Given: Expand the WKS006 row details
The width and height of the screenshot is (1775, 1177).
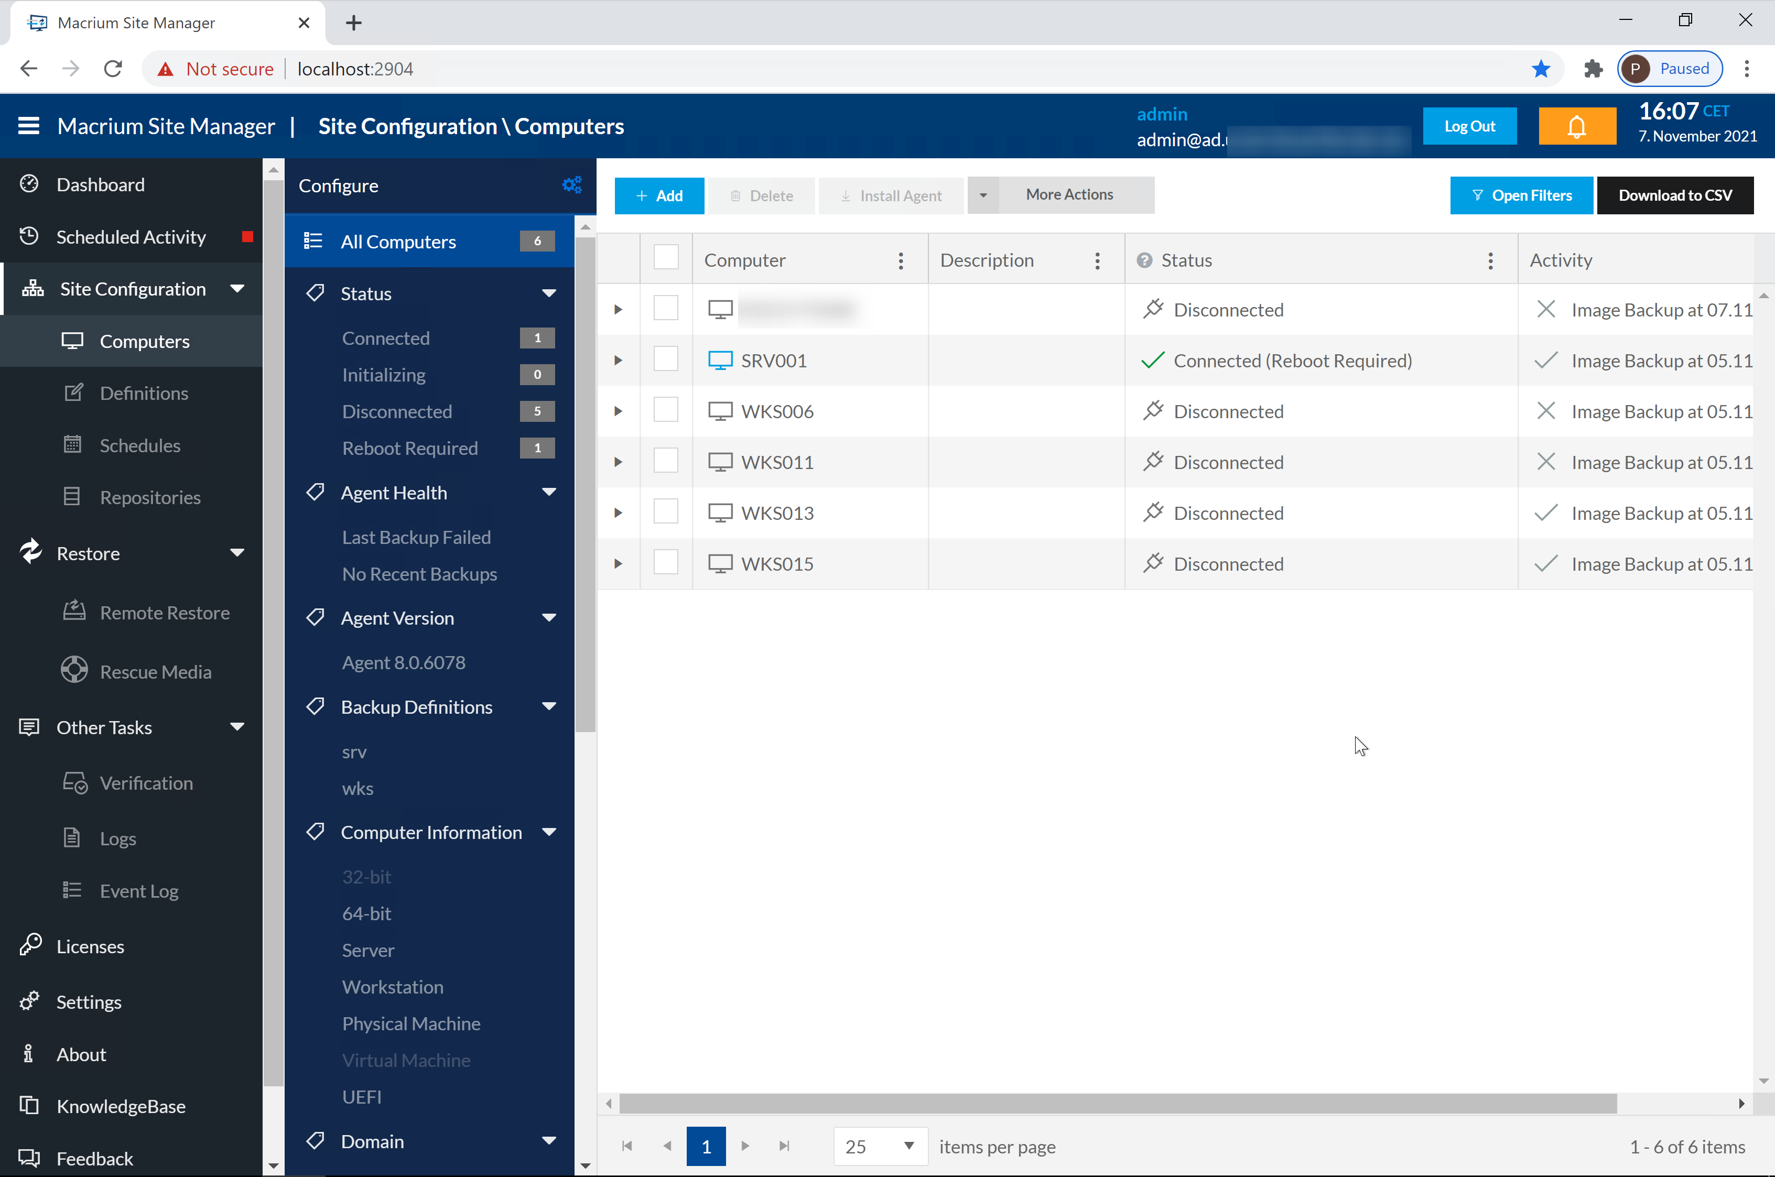Looking at the screenshot, I should (x=618, y=411).
